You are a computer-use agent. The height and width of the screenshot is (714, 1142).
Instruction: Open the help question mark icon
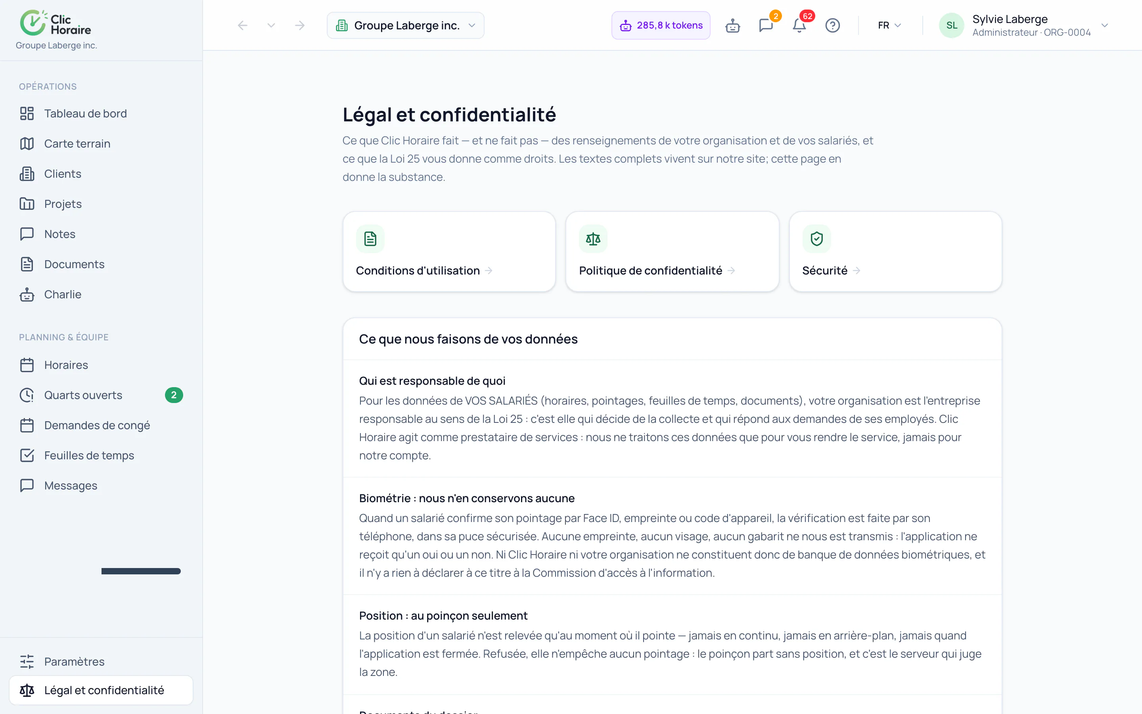pos(832,25)
